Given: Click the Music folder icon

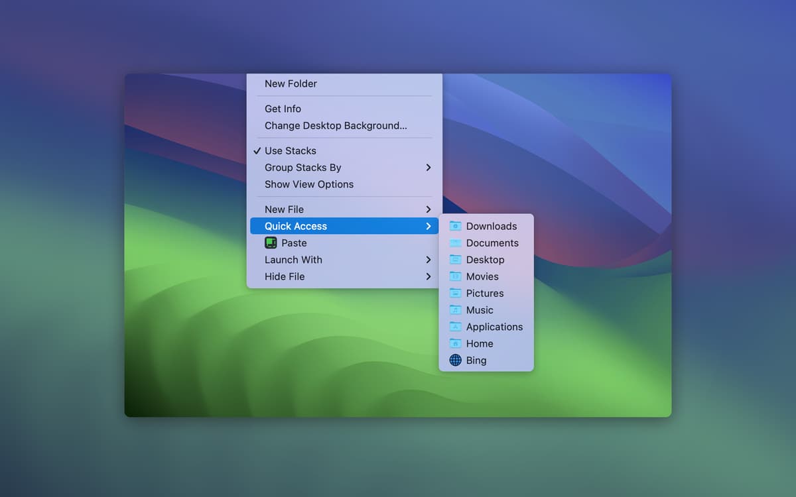Looking at the screenshot, I should click(455, 310).
